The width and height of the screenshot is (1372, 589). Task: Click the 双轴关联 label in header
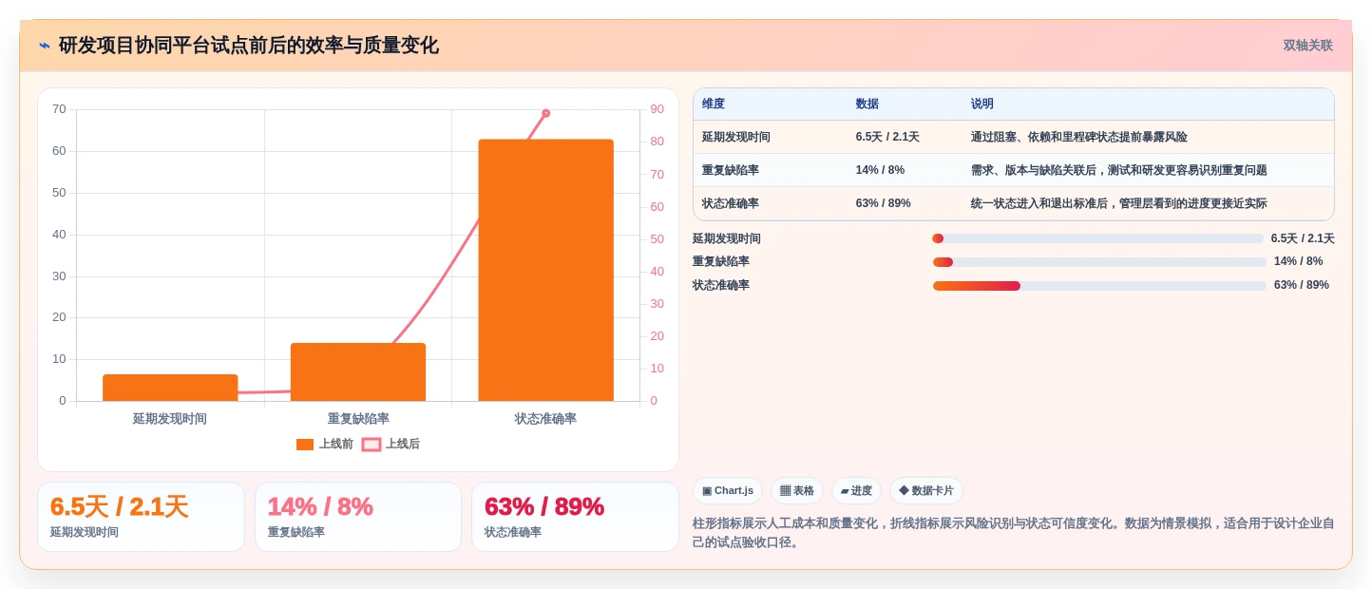[1307, 46]
